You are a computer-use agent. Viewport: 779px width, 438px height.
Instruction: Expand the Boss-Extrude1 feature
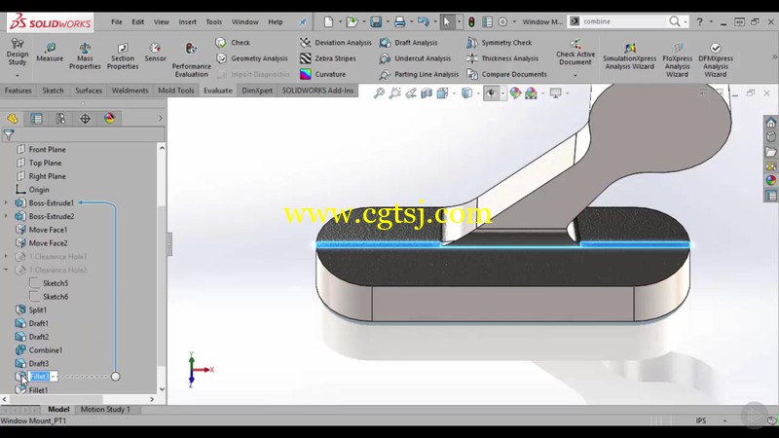(6, 202)
